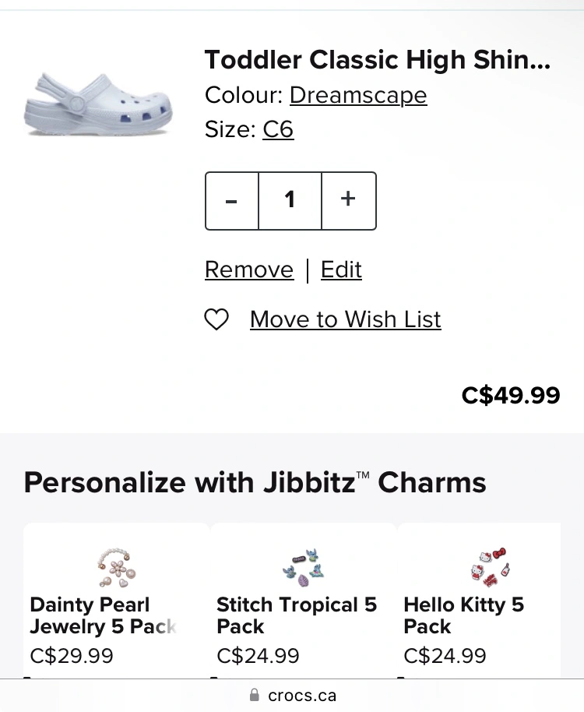The height and width of the screenshot is (712, 584).
Task: Open the Dreamscape colour link
Action: [x=358, y=95]
